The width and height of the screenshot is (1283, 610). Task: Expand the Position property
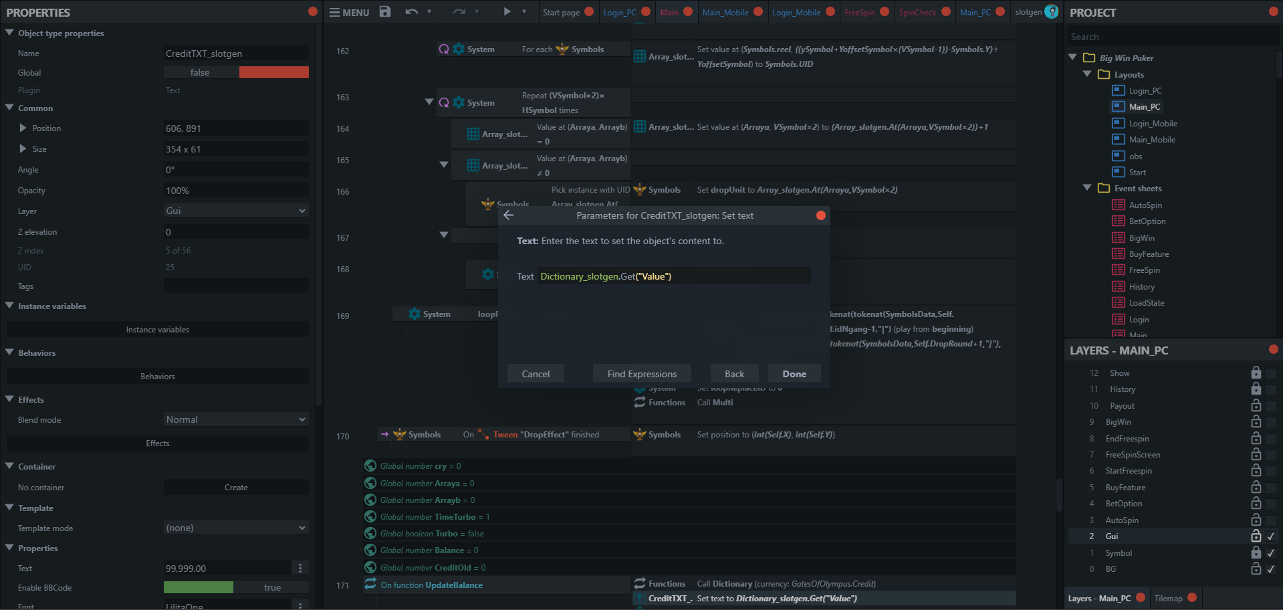23,128
